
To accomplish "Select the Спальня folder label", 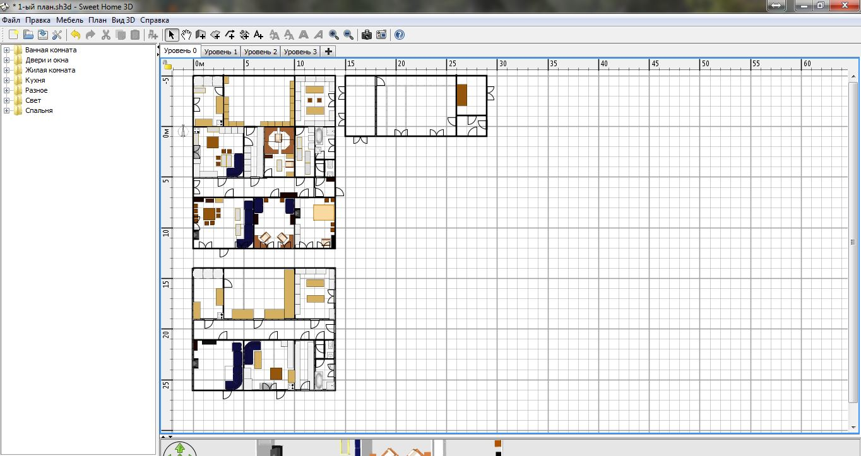I will pos(39,110).
